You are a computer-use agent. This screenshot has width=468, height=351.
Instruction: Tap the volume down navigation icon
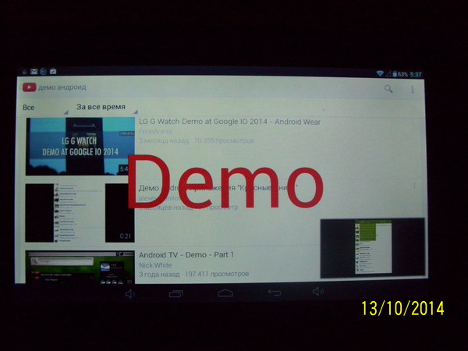[129, 294]
